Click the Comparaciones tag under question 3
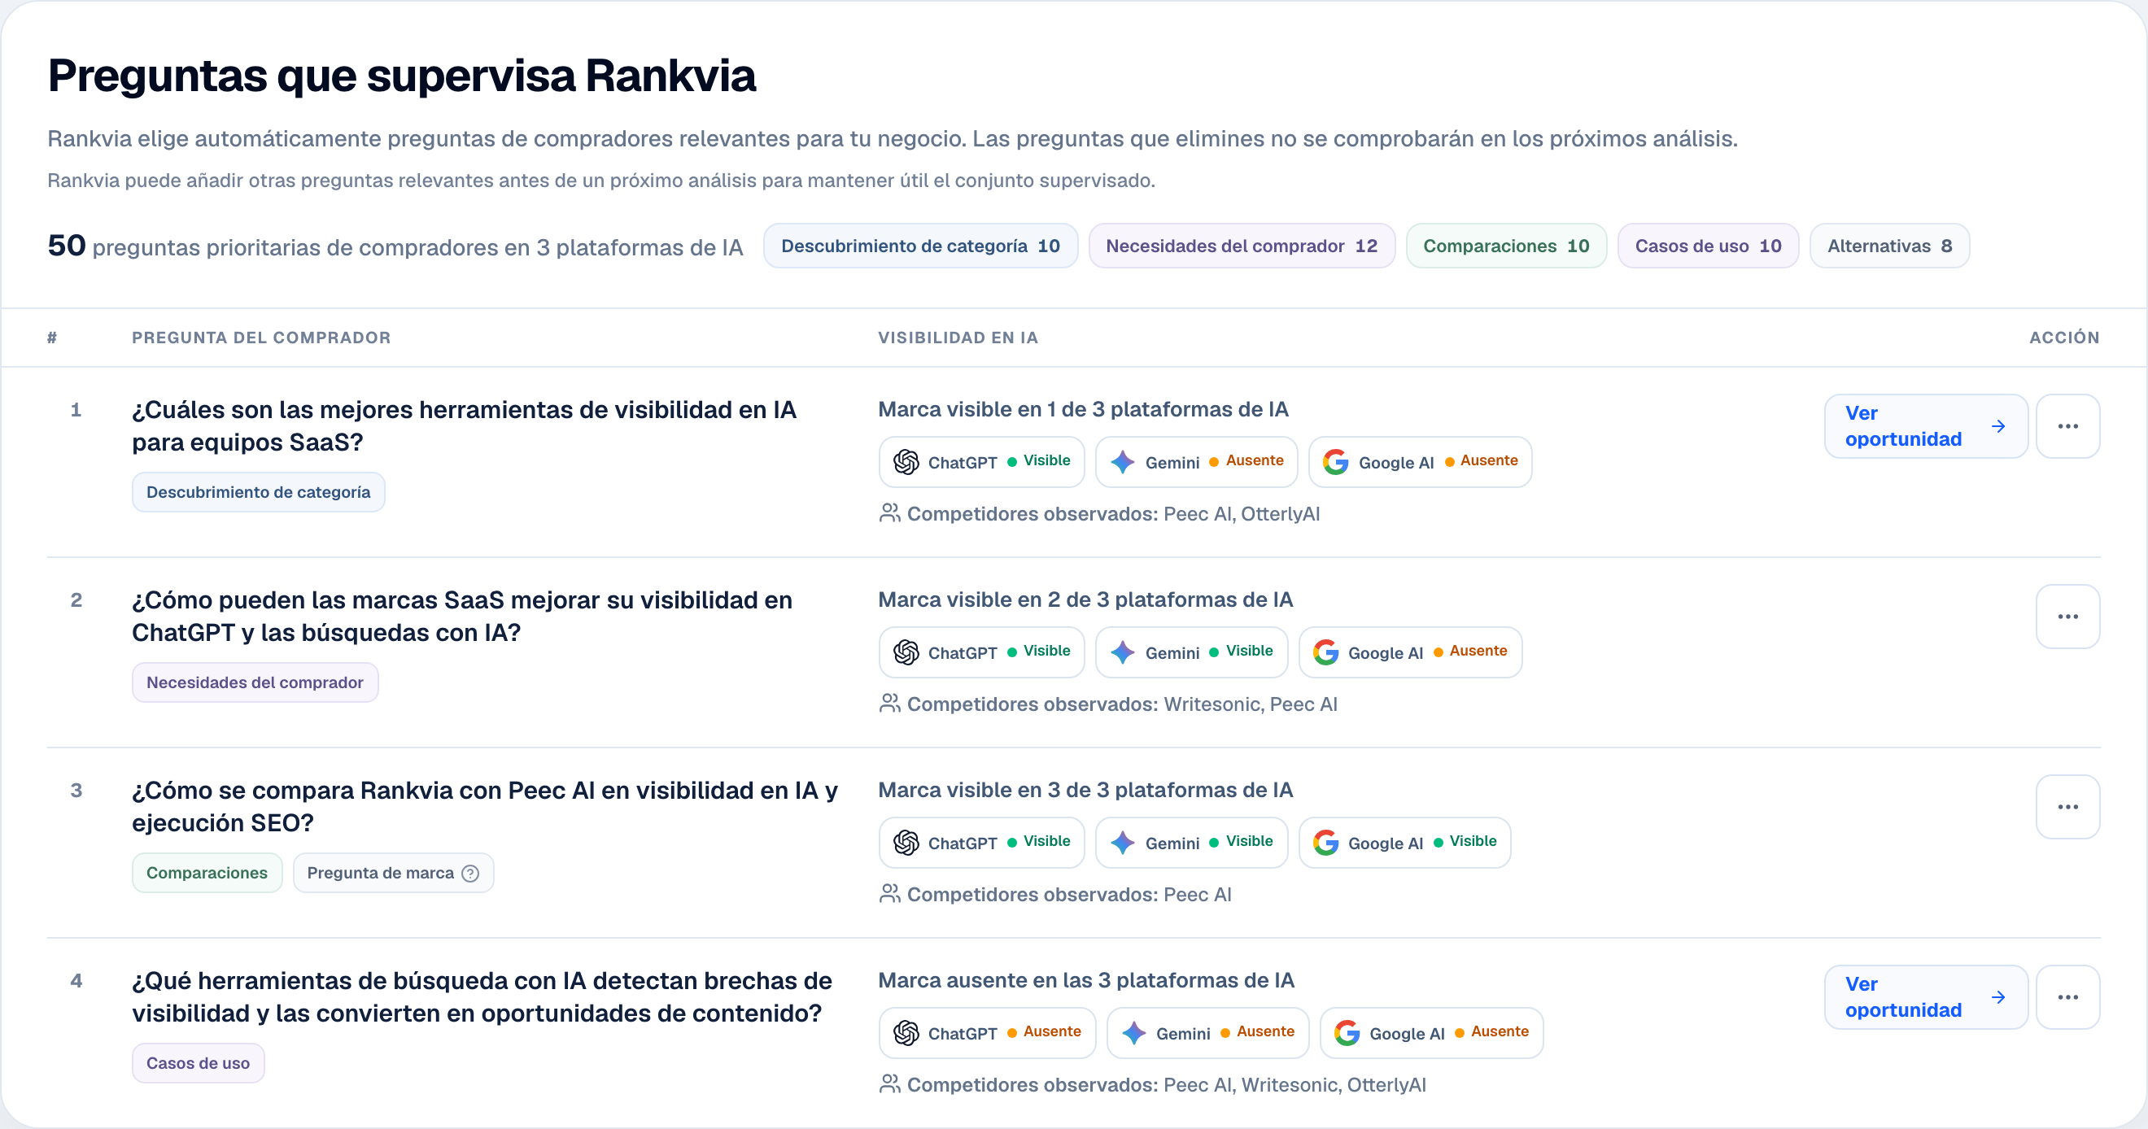 207,872
